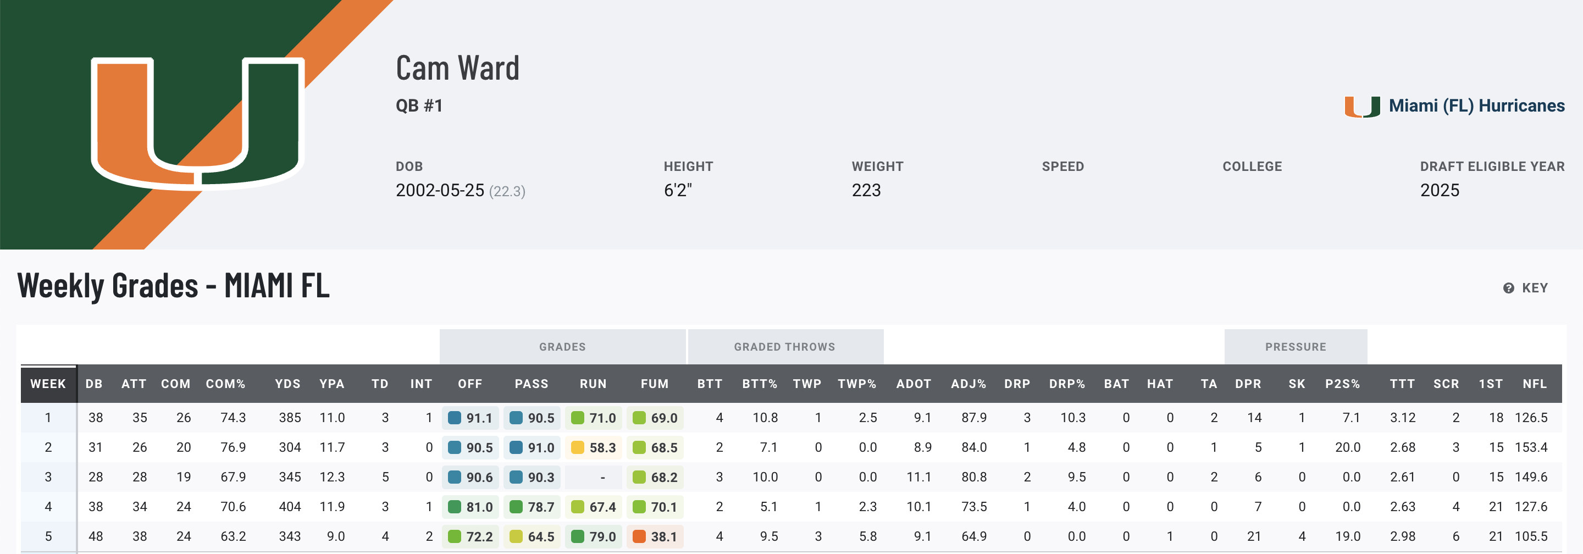1583x554 pixels.
Task: Sort by NFL rating column header
Action: tap(1535, 384)
